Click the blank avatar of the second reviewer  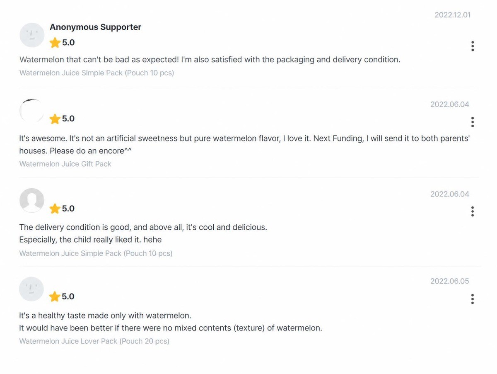(32, 111)
